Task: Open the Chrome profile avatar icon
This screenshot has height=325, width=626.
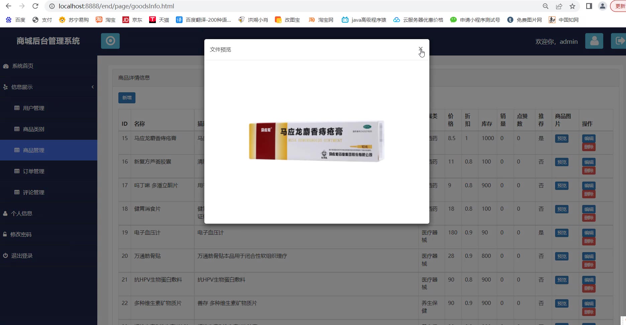Action: tap(602, 6)
